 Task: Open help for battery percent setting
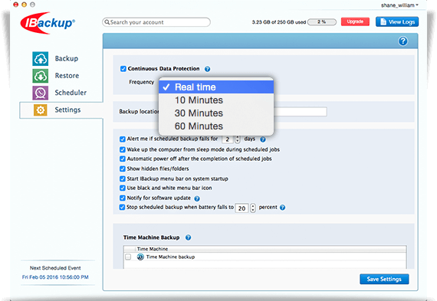[282, 208]
